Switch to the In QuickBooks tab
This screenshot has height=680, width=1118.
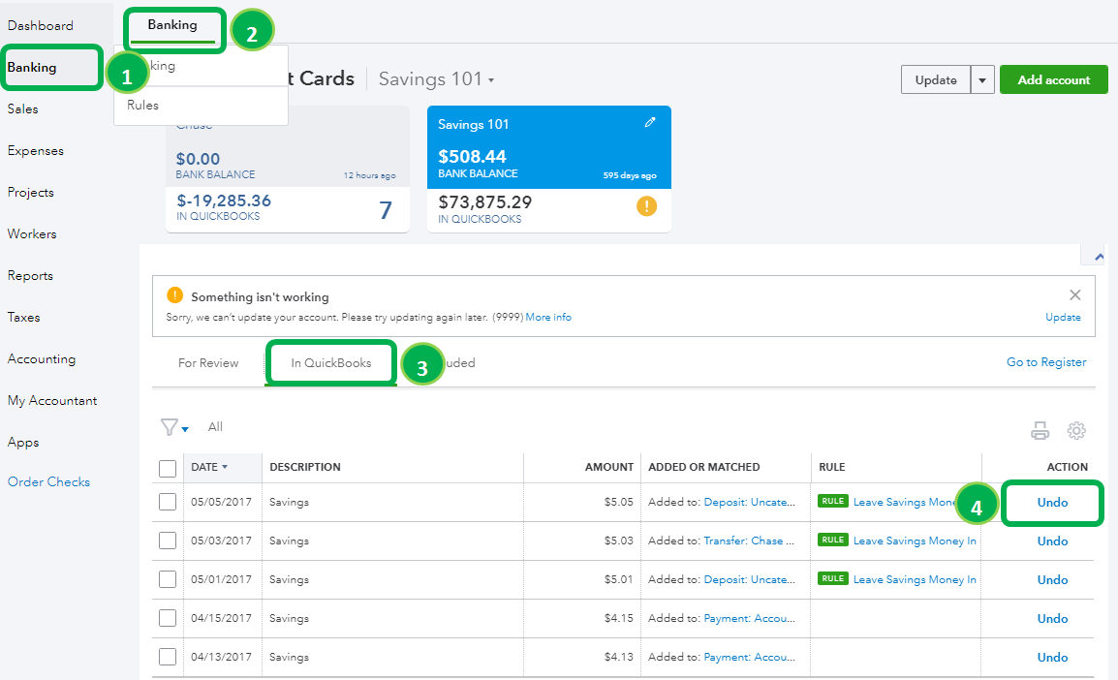(330, 363)
